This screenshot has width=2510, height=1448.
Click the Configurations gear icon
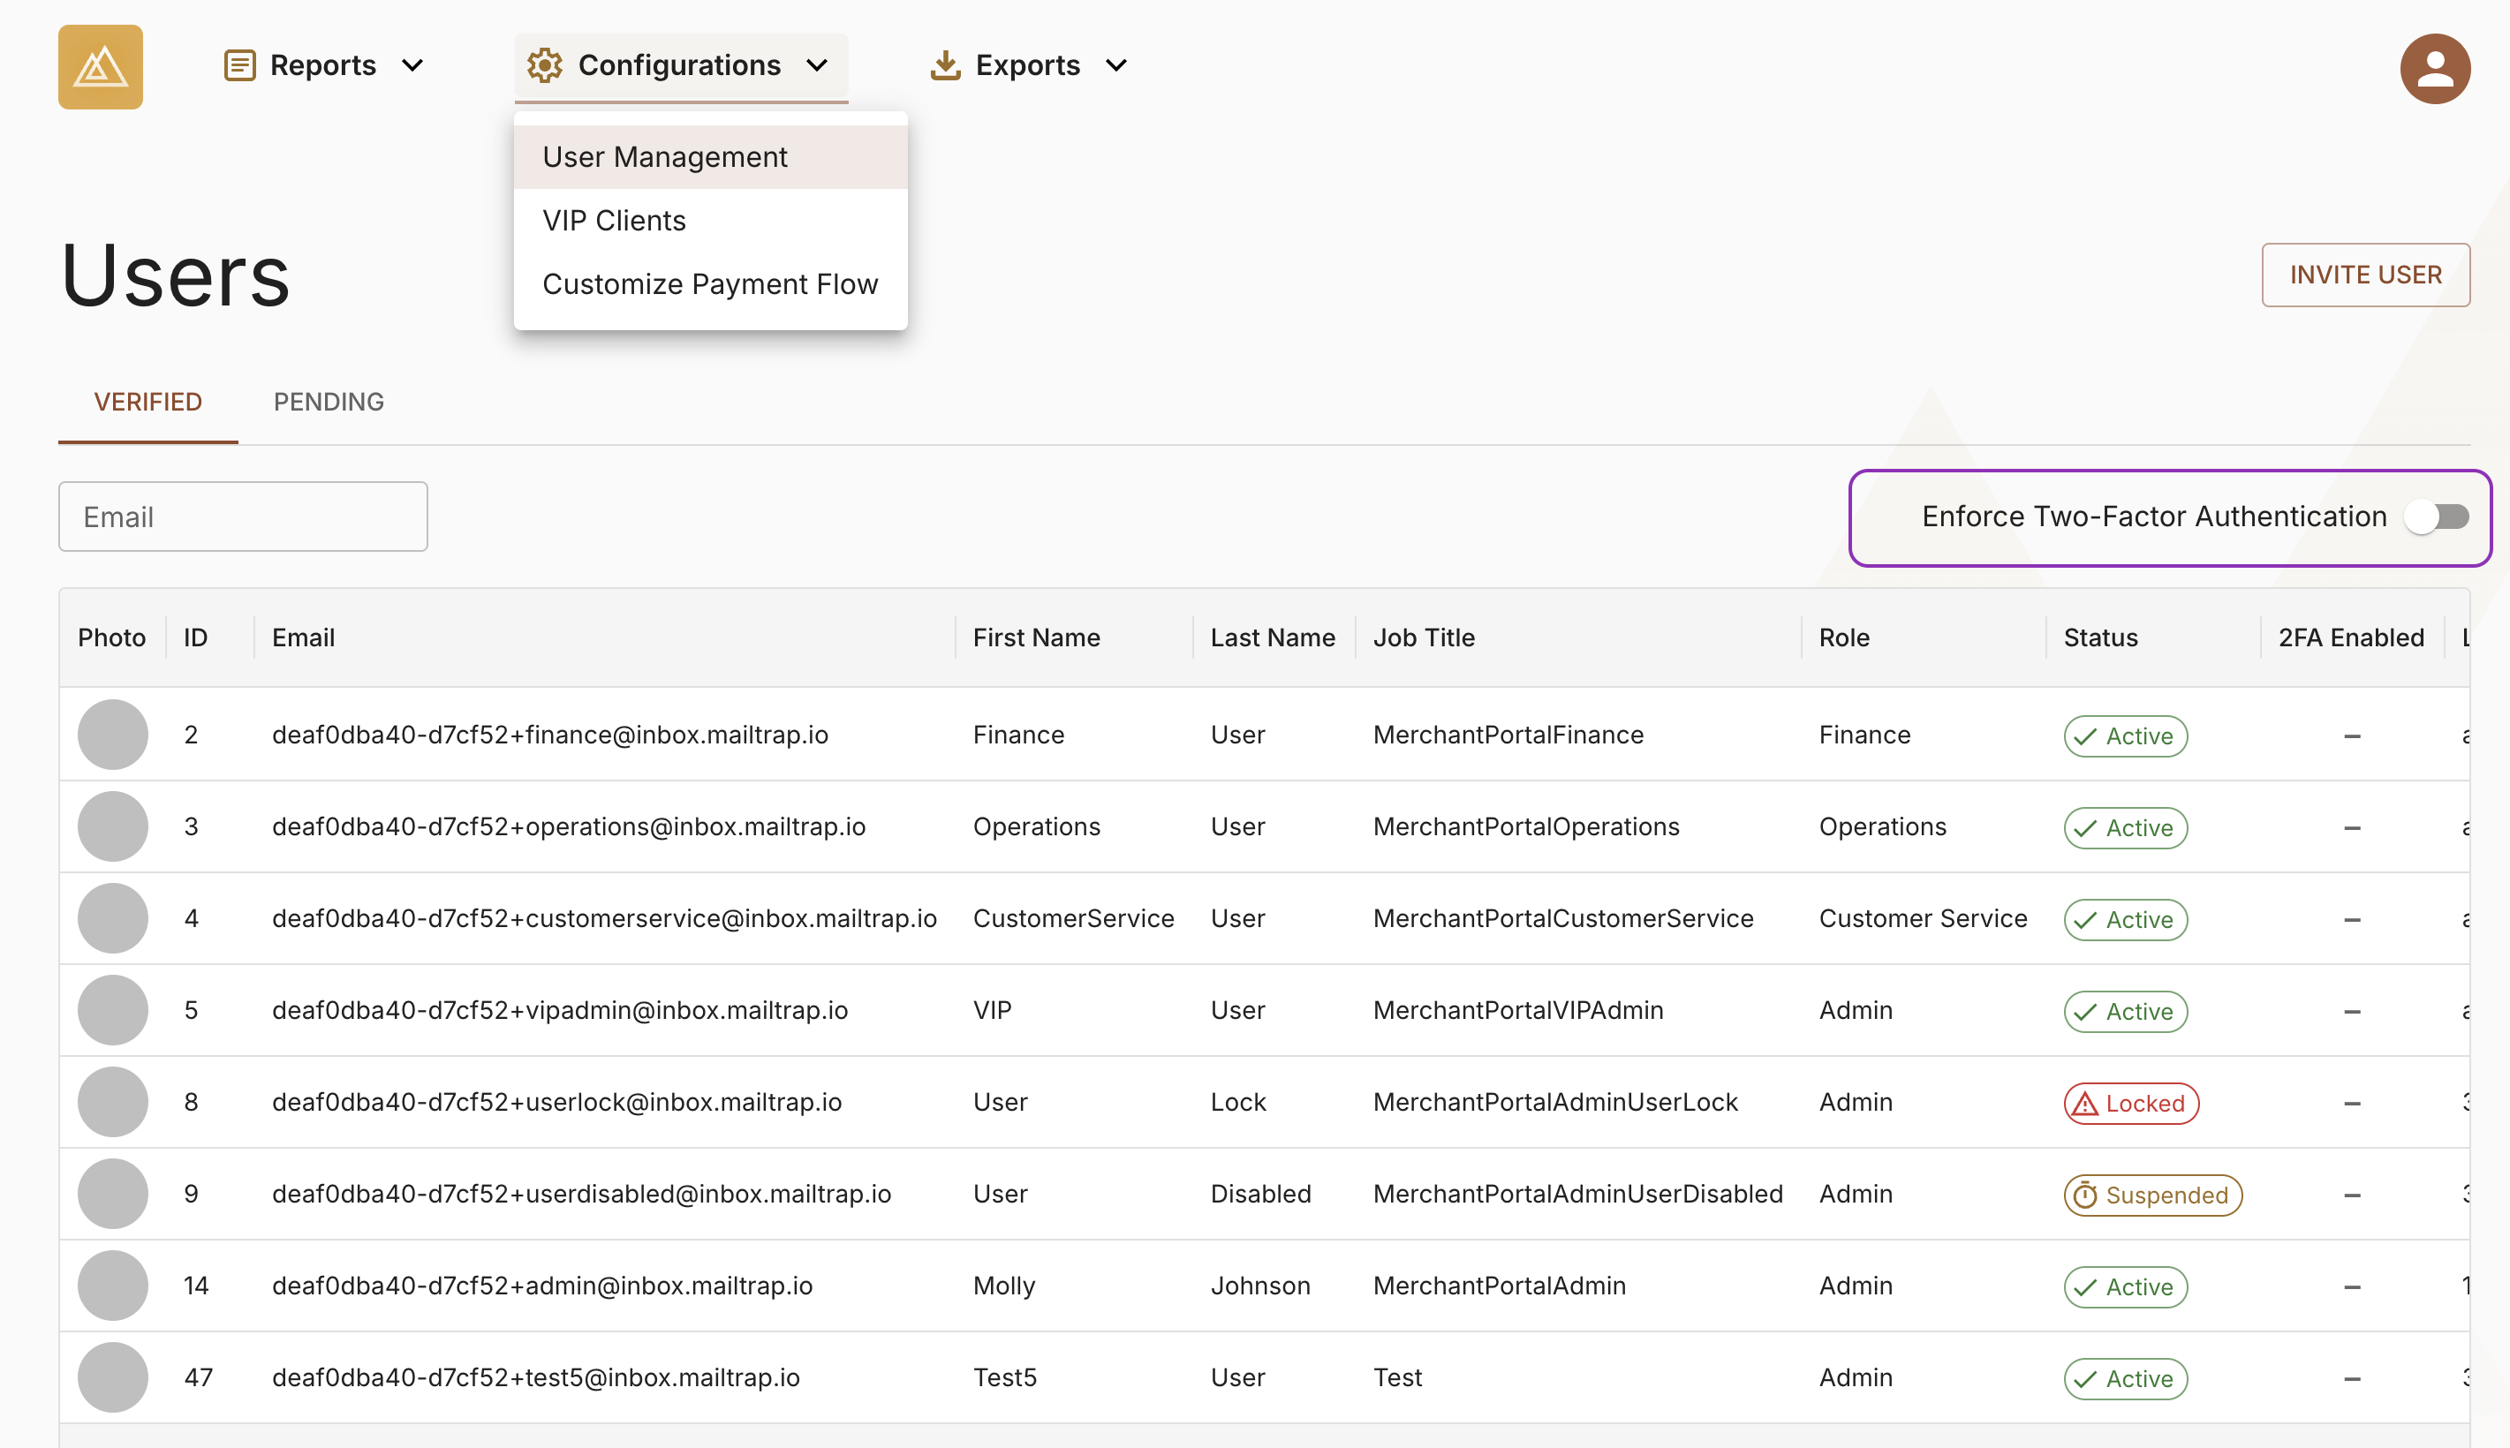(x=544, y=65)
